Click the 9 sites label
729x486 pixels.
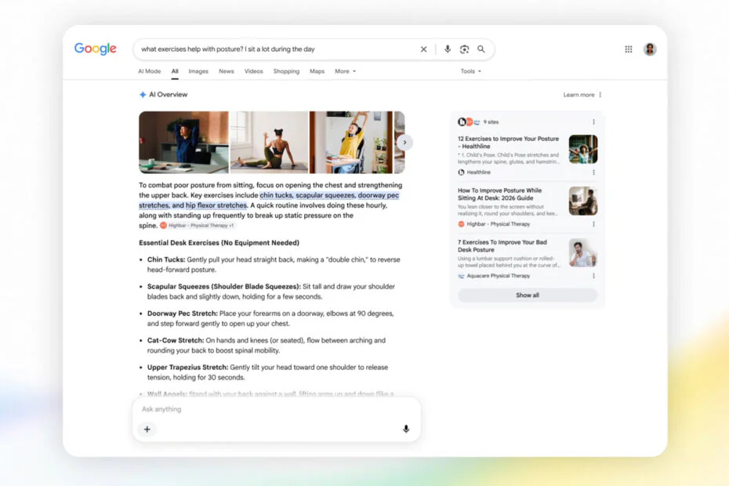pos(491,121)
